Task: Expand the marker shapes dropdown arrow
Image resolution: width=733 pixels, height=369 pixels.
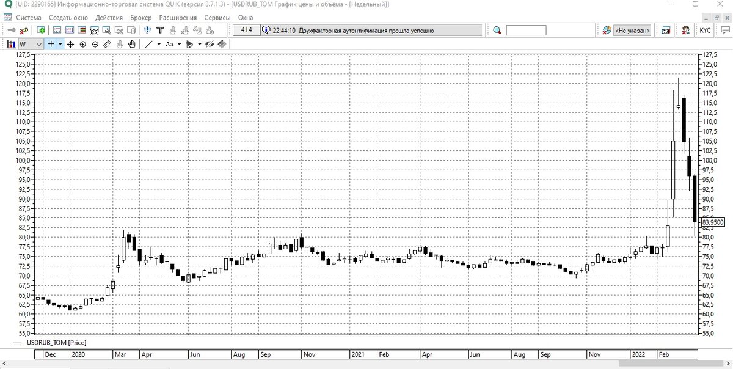Action: 200,44
